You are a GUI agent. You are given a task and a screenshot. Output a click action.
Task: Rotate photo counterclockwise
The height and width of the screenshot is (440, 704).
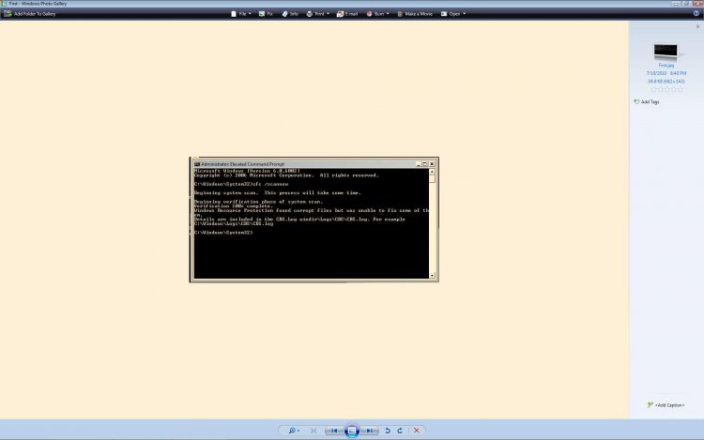pyautogui.click(x=388, y=431)
